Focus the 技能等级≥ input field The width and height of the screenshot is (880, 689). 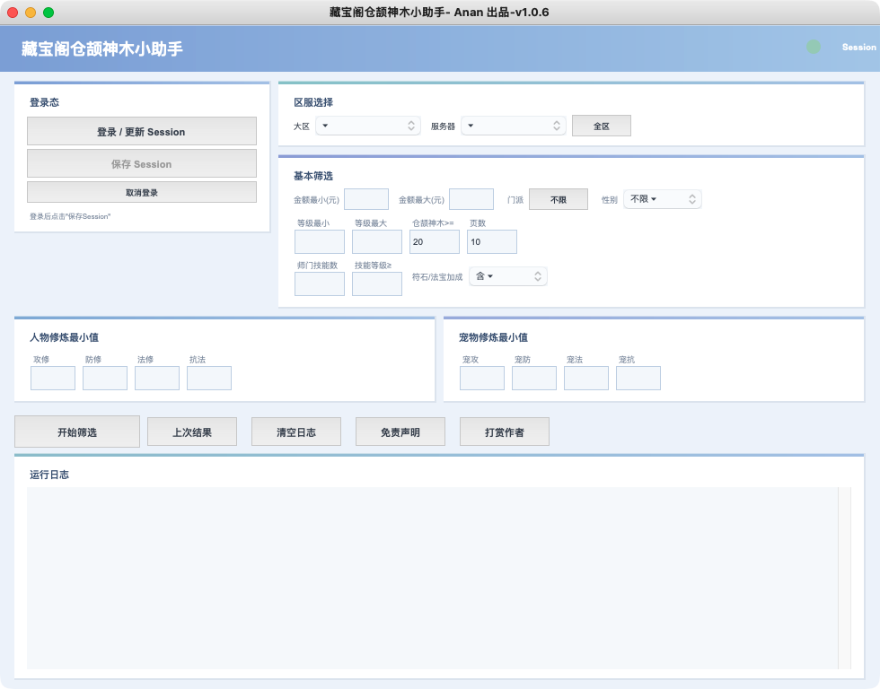tap(377, 283)
